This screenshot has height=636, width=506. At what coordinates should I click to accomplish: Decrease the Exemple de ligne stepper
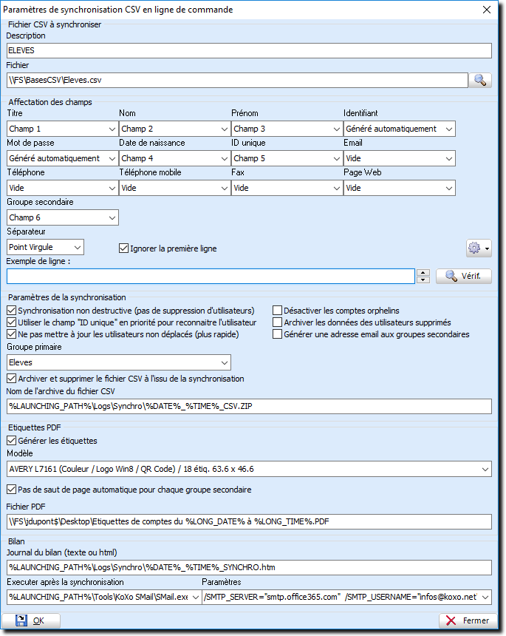click(x=423, y=280)
